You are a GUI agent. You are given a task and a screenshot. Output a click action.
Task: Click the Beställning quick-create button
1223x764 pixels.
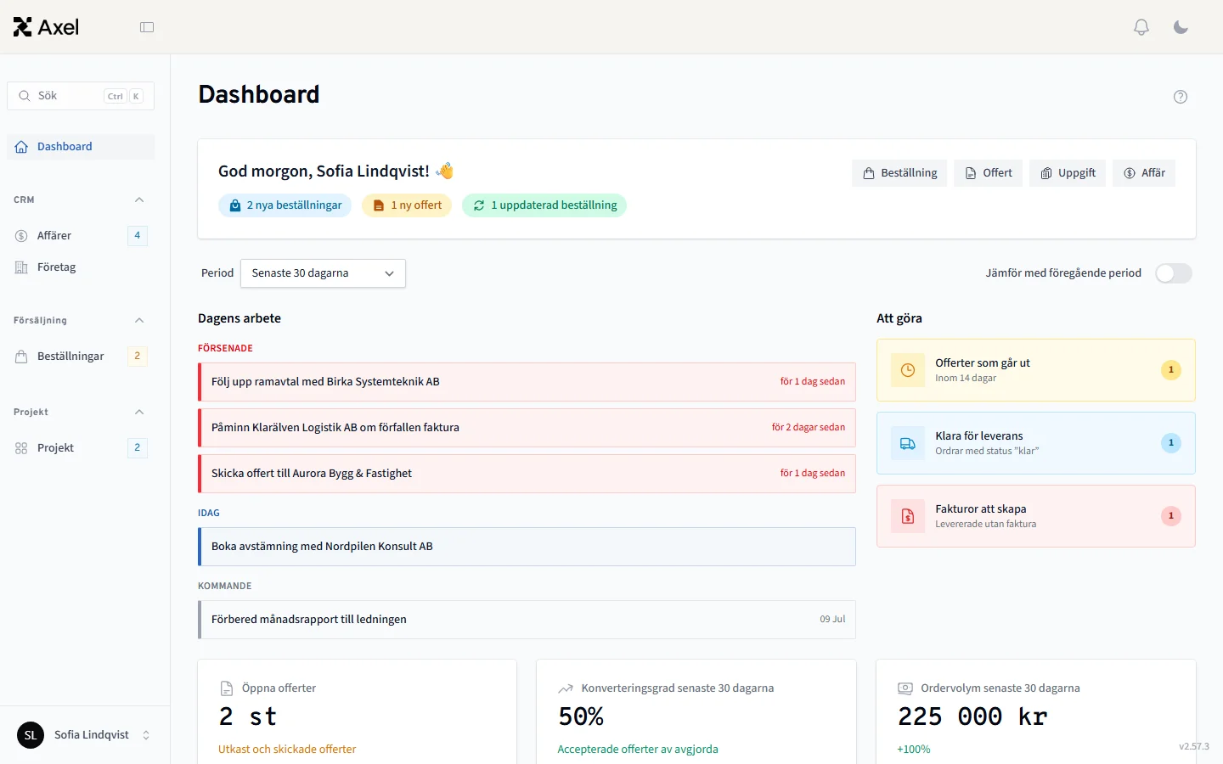point(899,173)
